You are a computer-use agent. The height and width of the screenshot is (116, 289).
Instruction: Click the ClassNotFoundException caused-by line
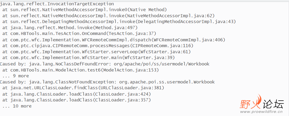107,82
